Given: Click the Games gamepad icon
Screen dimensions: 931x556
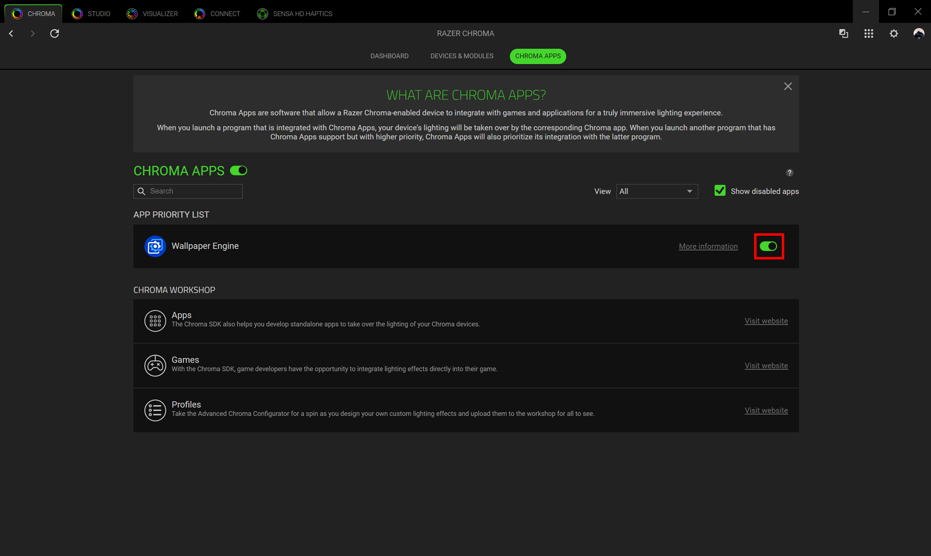Looking at the screenshot, I should tap(155, 365).
